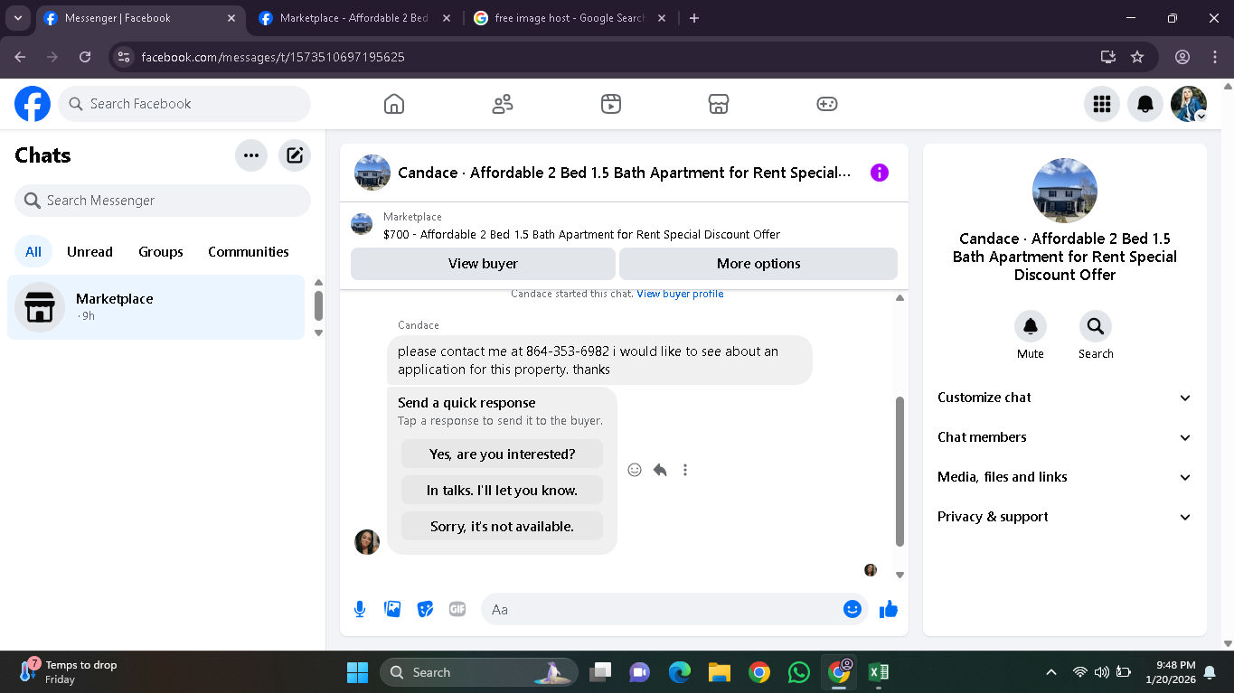Open a new browser tab

click(693, 18)
